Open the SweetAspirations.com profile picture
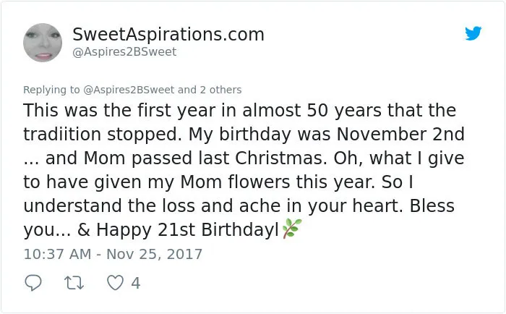Screen dimensions: 506x314 coord(43,42)
